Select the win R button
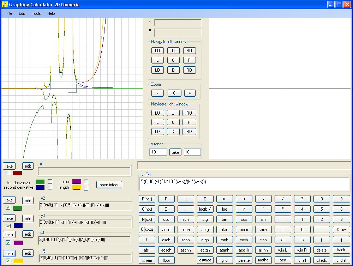This screenshot has height=266, width=353. pyautogui.click(x=302, y=250)
